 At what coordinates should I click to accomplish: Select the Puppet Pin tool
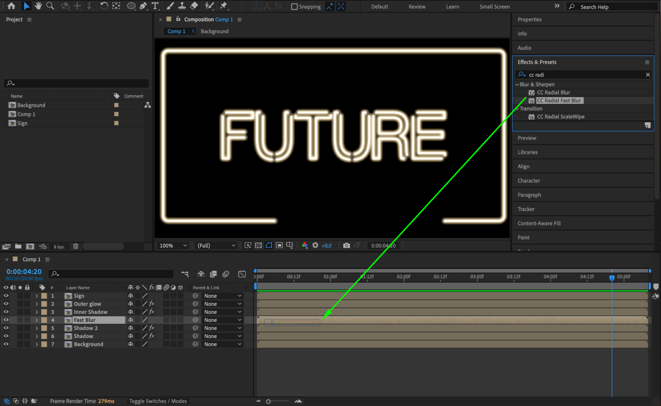tap(224, 6)
